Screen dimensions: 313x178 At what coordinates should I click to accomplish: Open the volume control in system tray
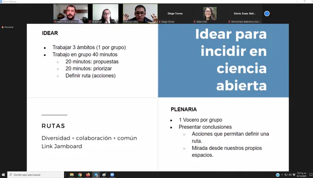click(290, 175)
